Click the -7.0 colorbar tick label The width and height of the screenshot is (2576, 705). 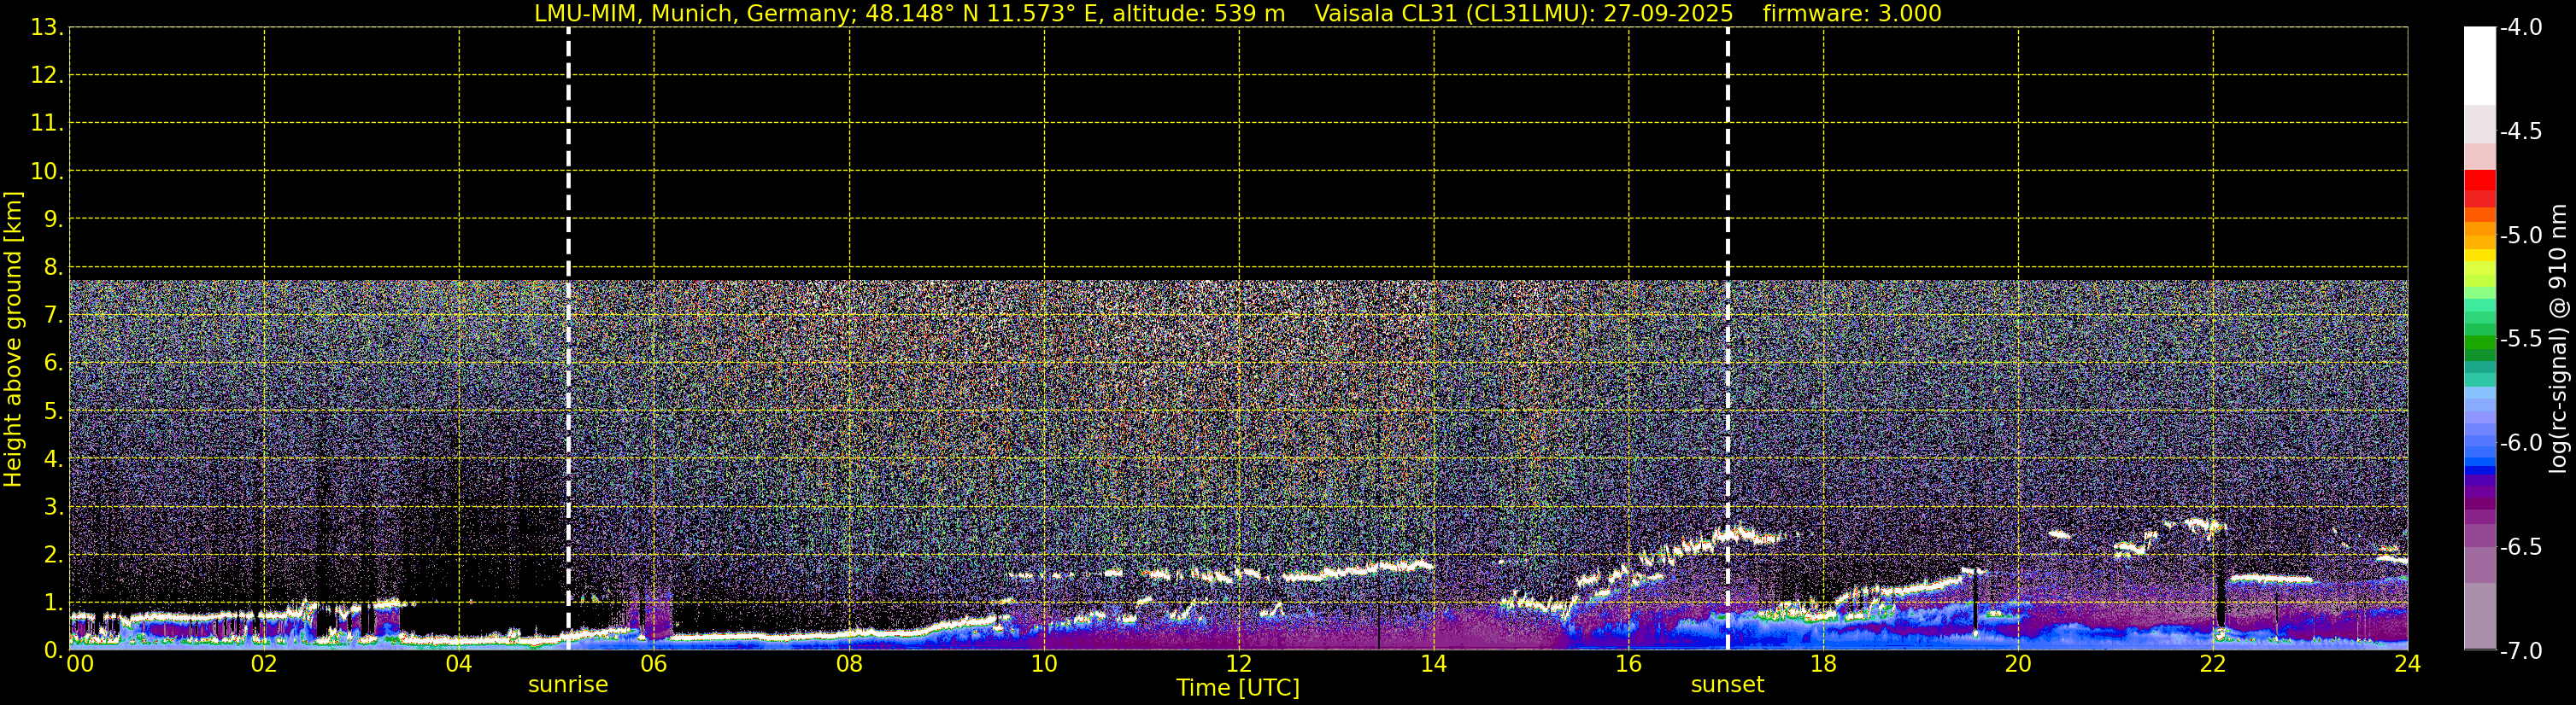2520,651
